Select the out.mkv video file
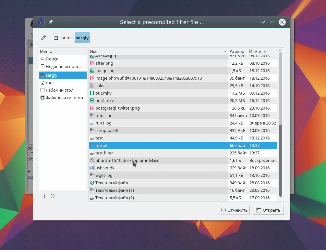Screen dimensions: 326x250 [x=103, y=93]
